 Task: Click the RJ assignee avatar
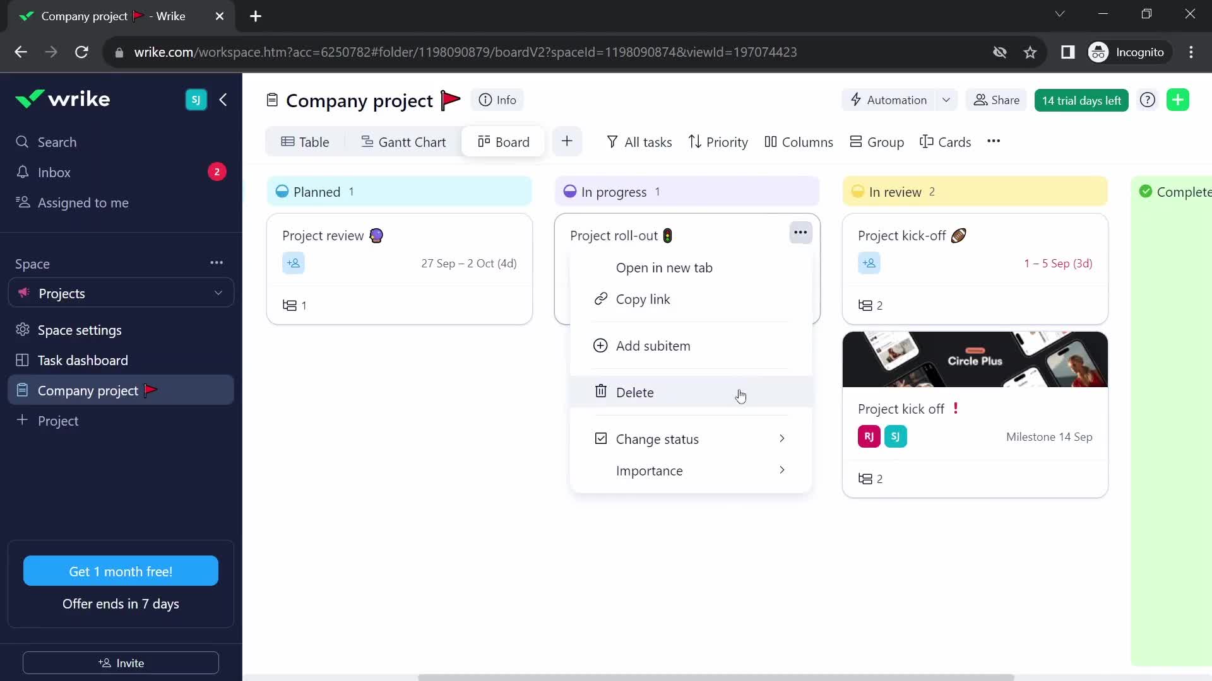[869, 436]
